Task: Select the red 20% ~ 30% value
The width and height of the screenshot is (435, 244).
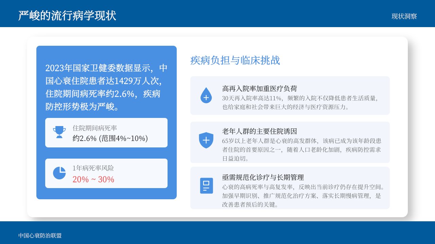Action: (x=93, y=179)
